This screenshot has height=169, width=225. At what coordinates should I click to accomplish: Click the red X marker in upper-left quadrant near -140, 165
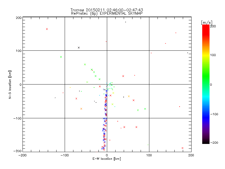pyautogui.click(x=47, y=29)
